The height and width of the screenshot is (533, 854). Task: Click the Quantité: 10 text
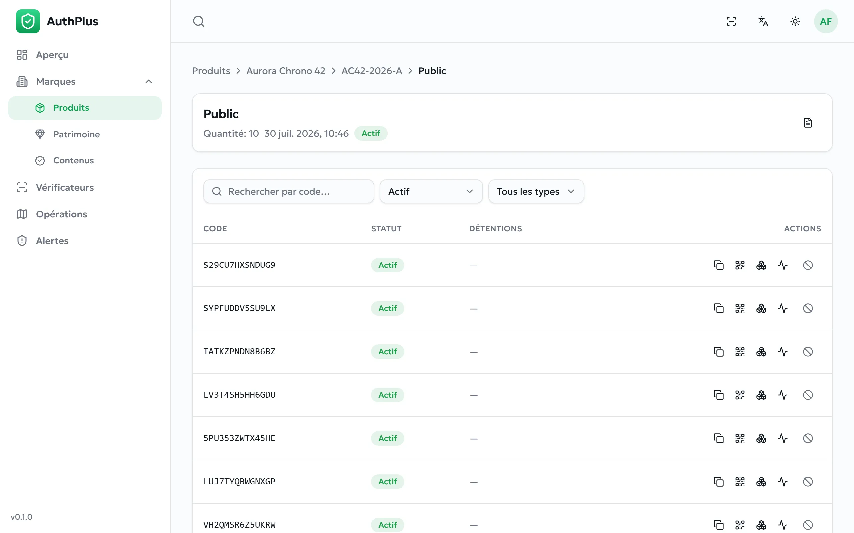pyautogui.click(x=231, y=134)
